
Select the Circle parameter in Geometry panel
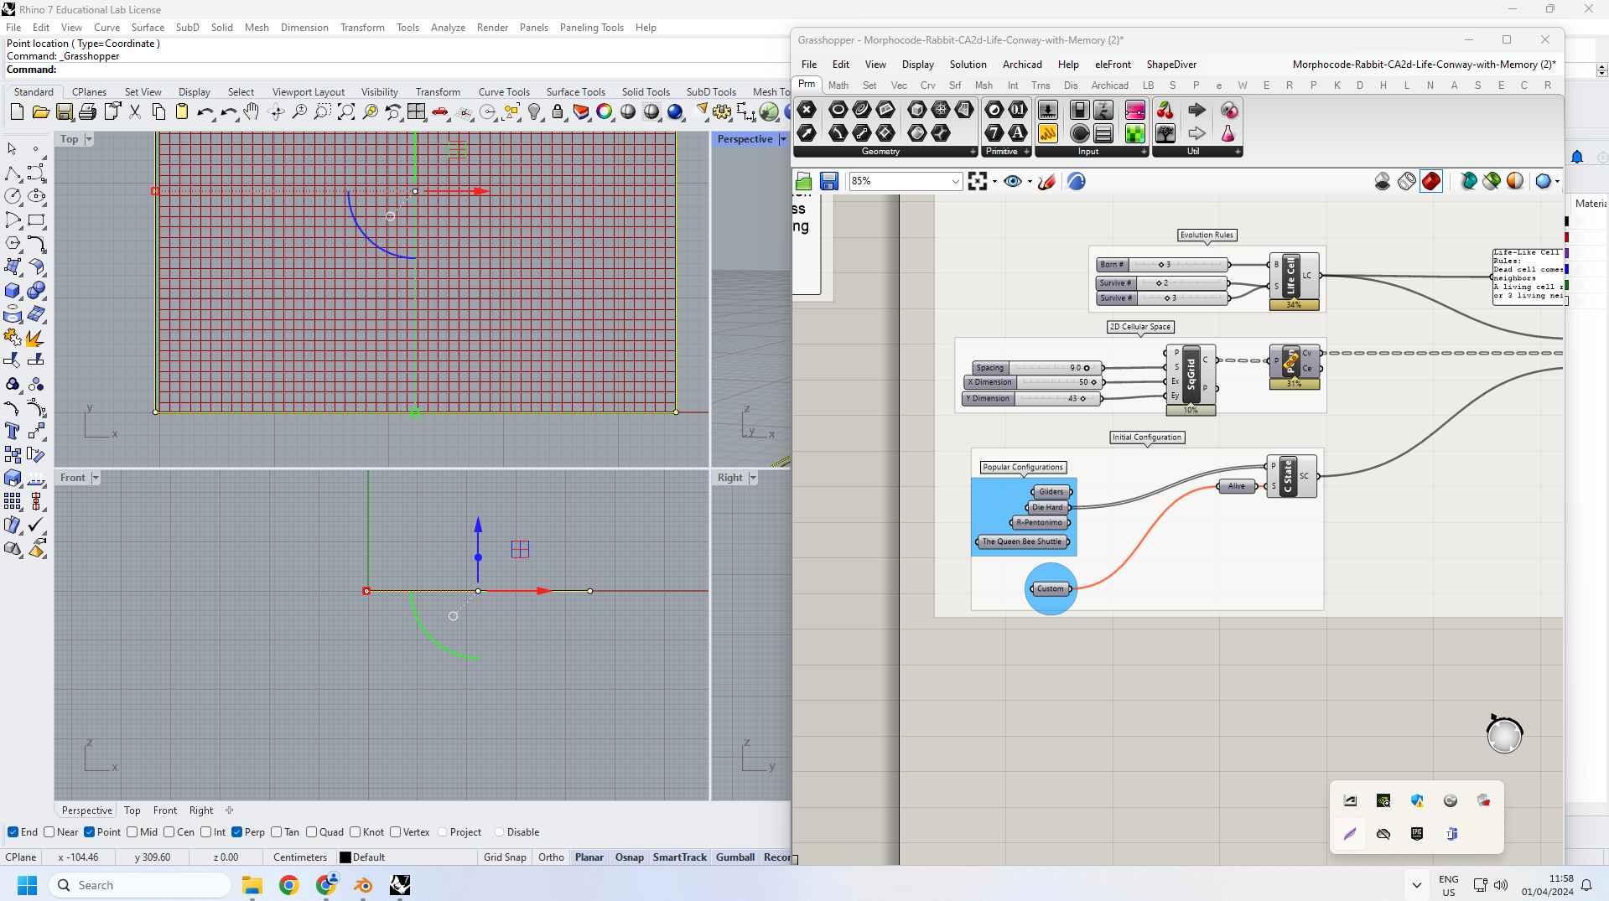point(838,110)
